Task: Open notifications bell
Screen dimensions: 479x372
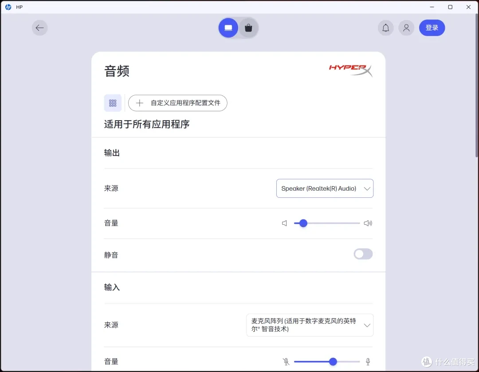Action: coord(385,28)
